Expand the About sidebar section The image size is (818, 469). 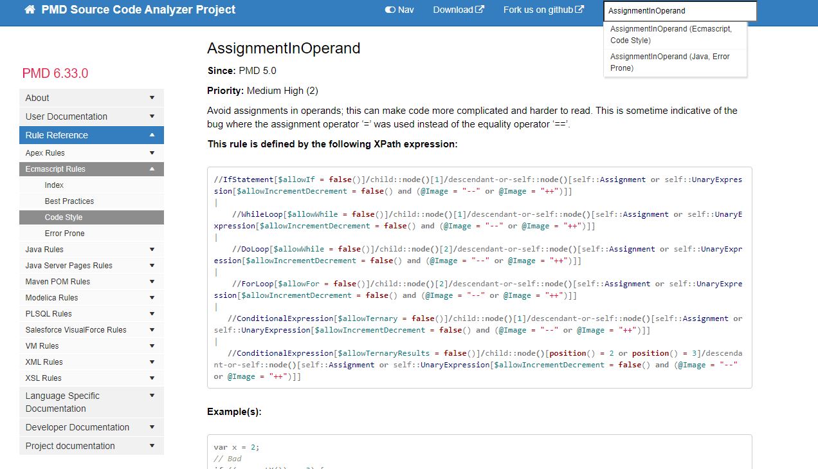pyautogui.click(x=91, y=98)
